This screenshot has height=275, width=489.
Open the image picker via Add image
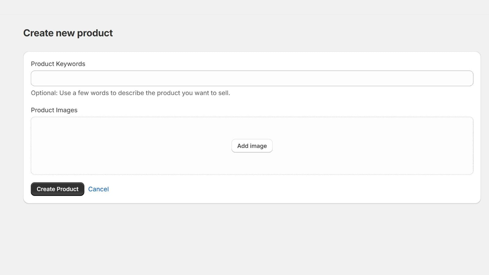pos(252,146)
